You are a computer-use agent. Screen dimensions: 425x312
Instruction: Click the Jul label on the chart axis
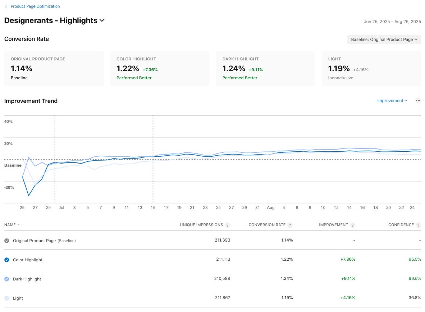[61, 208]
